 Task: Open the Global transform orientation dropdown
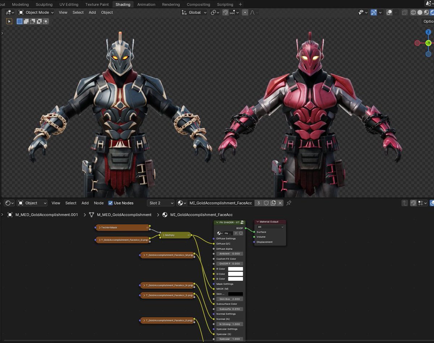pos(194,12)
